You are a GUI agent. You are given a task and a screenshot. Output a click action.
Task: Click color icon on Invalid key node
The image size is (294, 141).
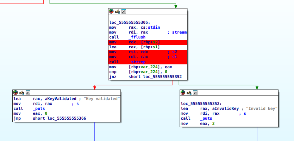pyautogui.click(x=183, y=93)
